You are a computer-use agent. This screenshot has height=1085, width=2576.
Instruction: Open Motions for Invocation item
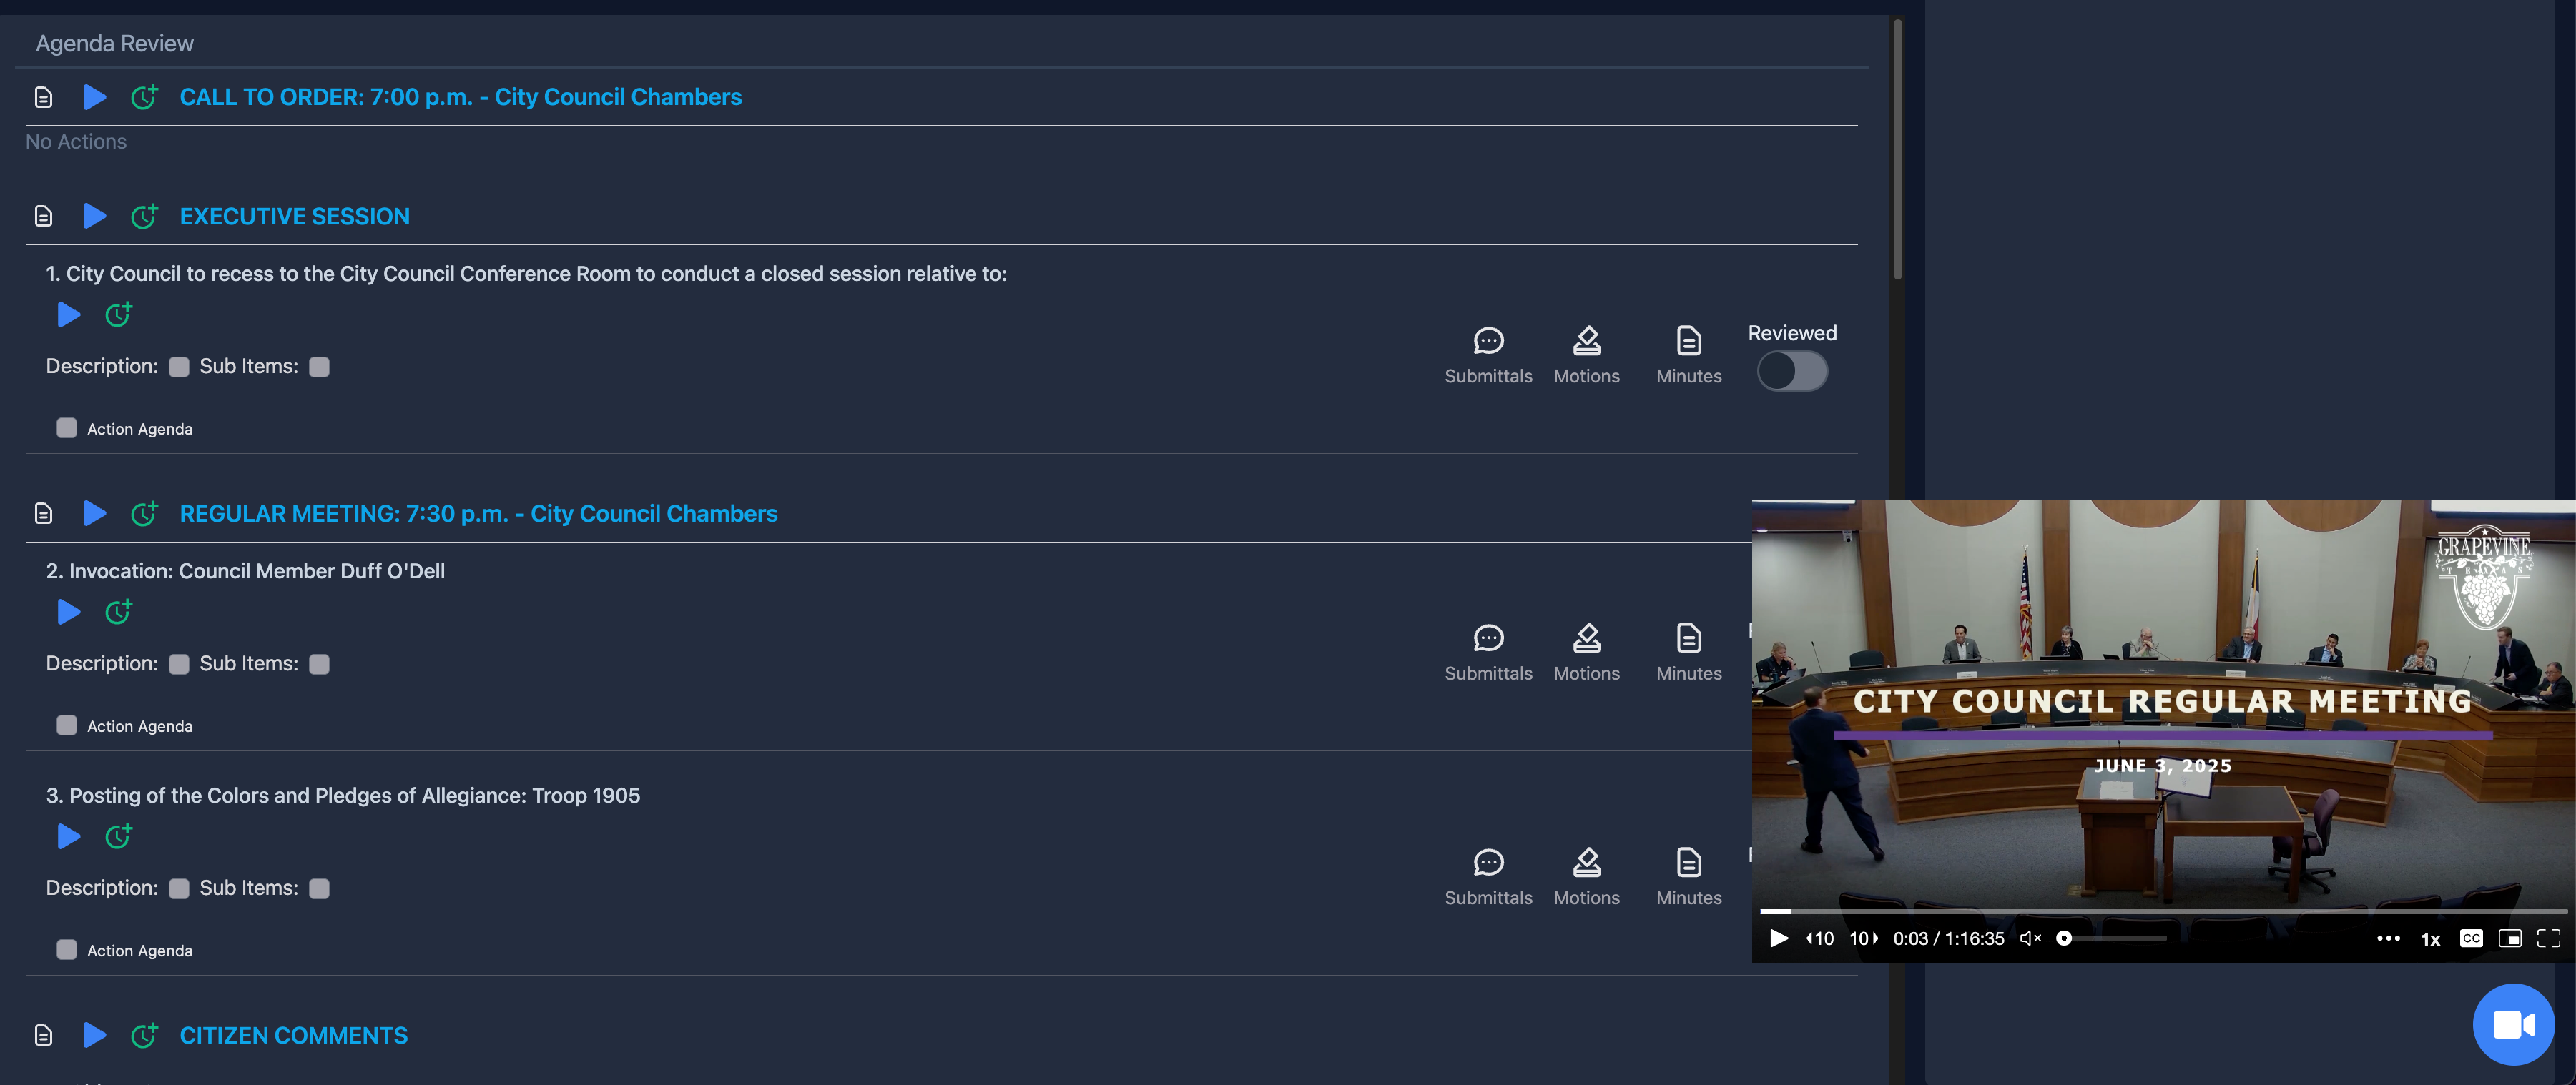click(x=1585, y=651)
